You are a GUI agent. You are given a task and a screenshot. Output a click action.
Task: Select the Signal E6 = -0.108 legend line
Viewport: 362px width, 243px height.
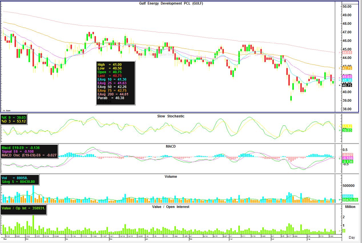tap(18, 152)
